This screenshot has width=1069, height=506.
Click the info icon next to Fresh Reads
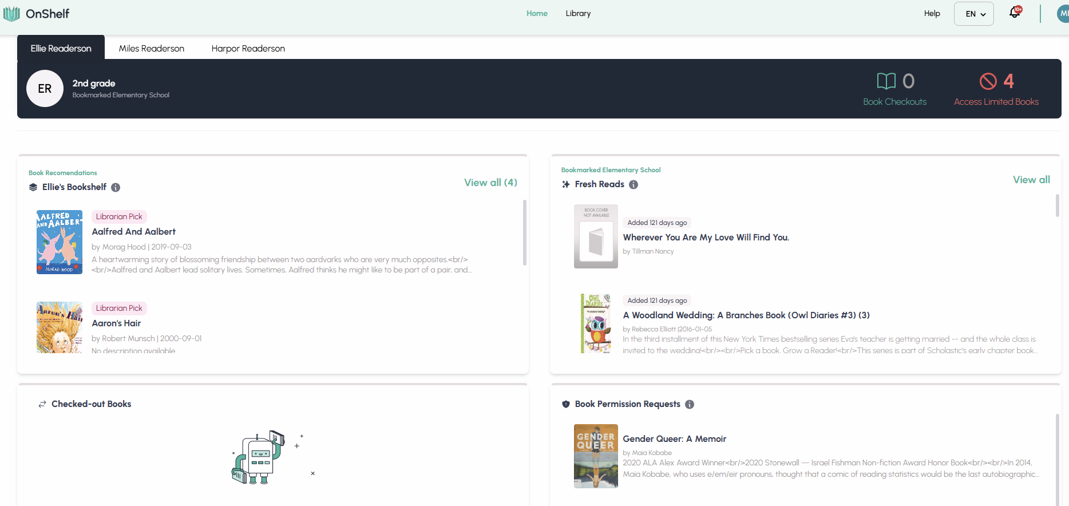pos(634,185)
